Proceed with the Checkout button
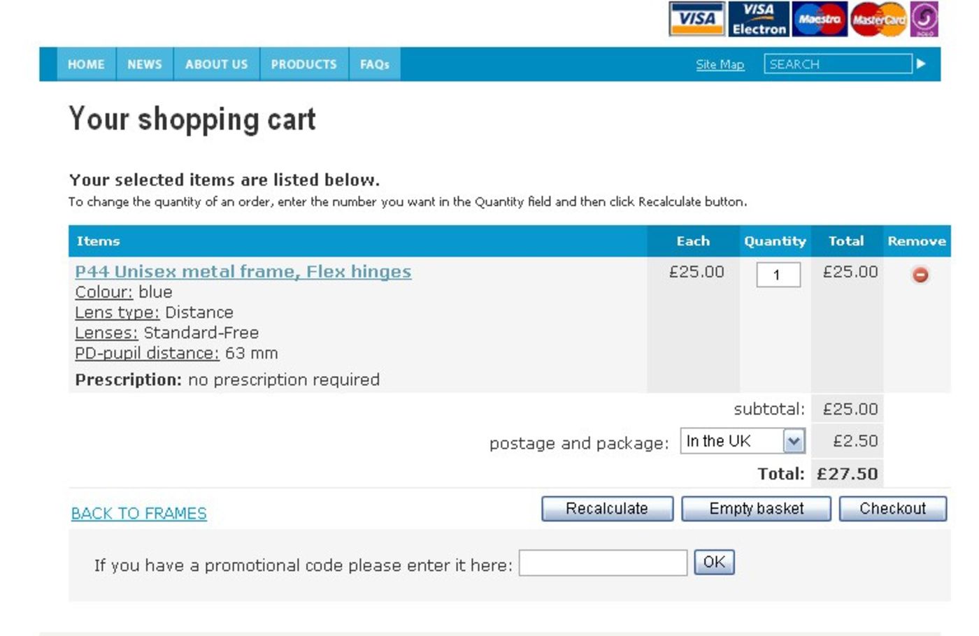 892,509
